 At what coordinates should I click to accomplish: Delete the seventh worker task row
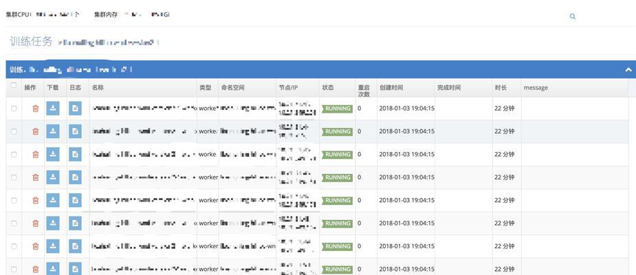36,246
